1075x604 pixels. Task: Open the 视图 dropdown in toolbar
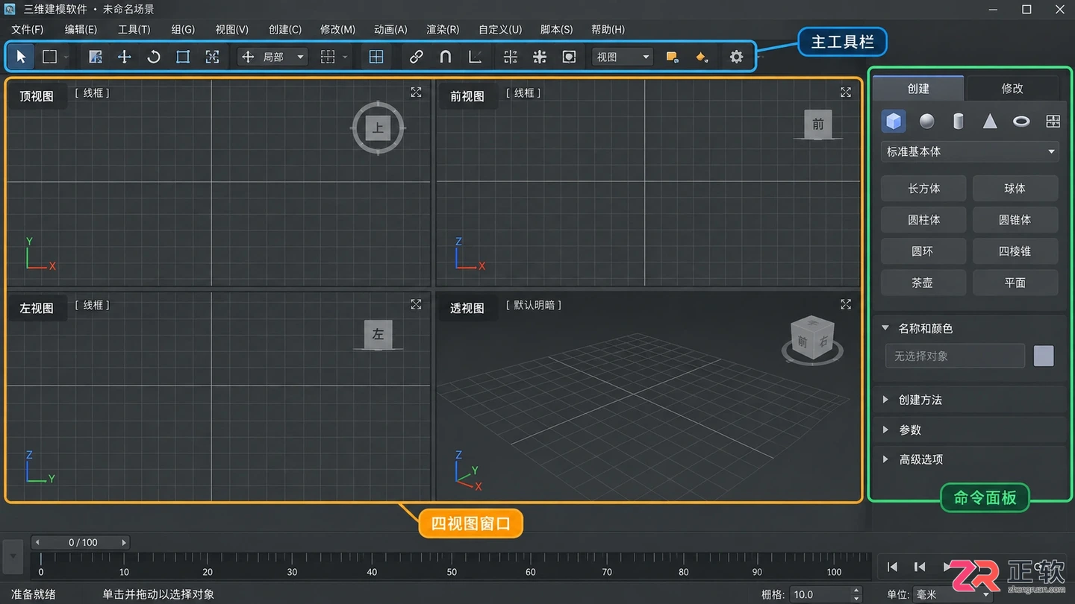623,57
